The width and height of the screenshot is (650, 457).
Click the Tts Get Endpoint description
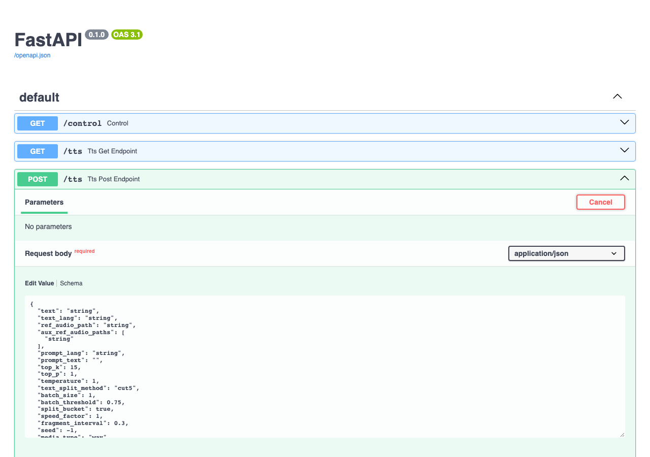click(112, 151)
